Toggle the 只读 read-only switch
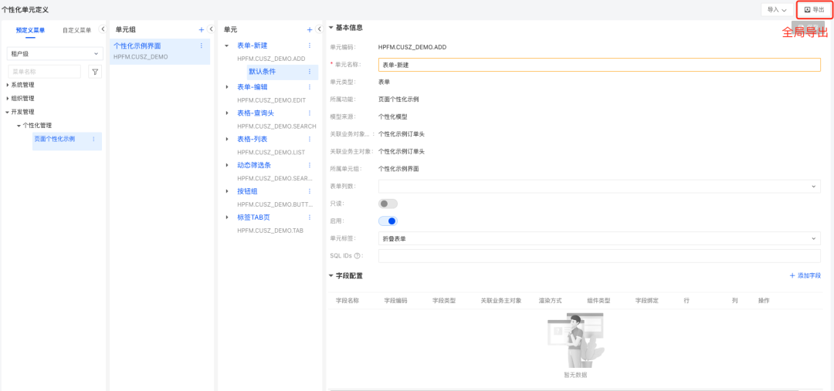 pyautogui.click(x=388, y=204)
